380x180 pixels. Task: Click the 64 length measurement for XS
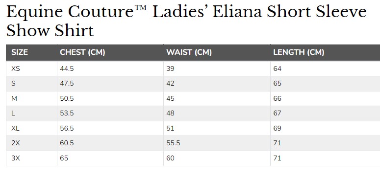pos(277,68)
